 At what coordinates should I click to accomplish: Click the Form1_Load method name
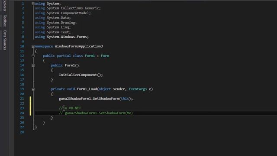[87, 89]
